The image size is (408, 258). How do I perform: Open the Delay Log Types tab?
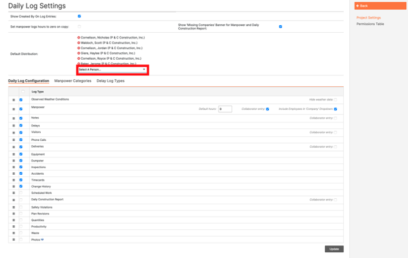pos(110,81)
